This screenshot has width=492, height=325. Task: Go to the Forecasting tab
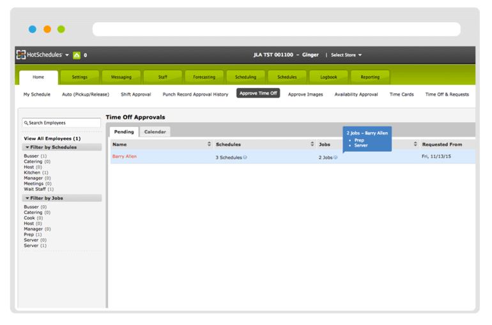coord(204,77)
